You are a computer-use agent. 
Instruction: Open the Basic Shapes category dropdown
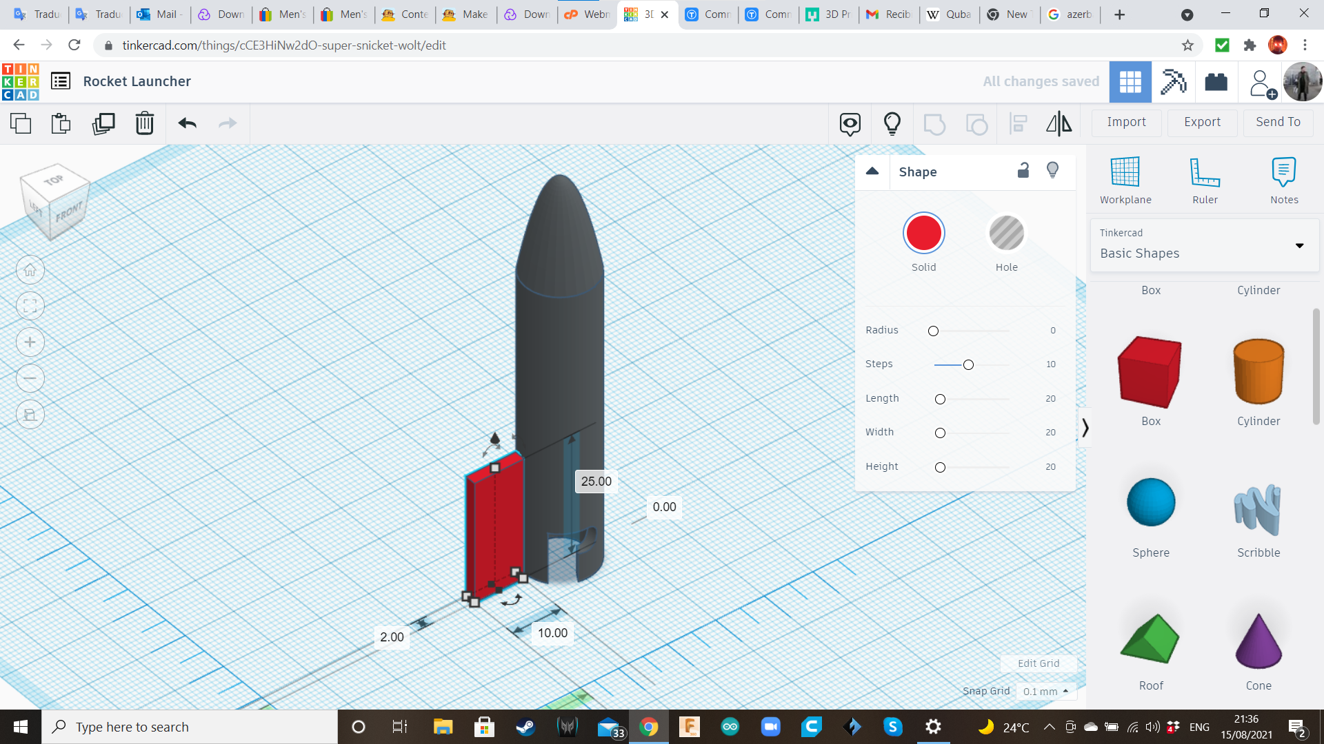pyautogui.click(x=1204, y=245)
